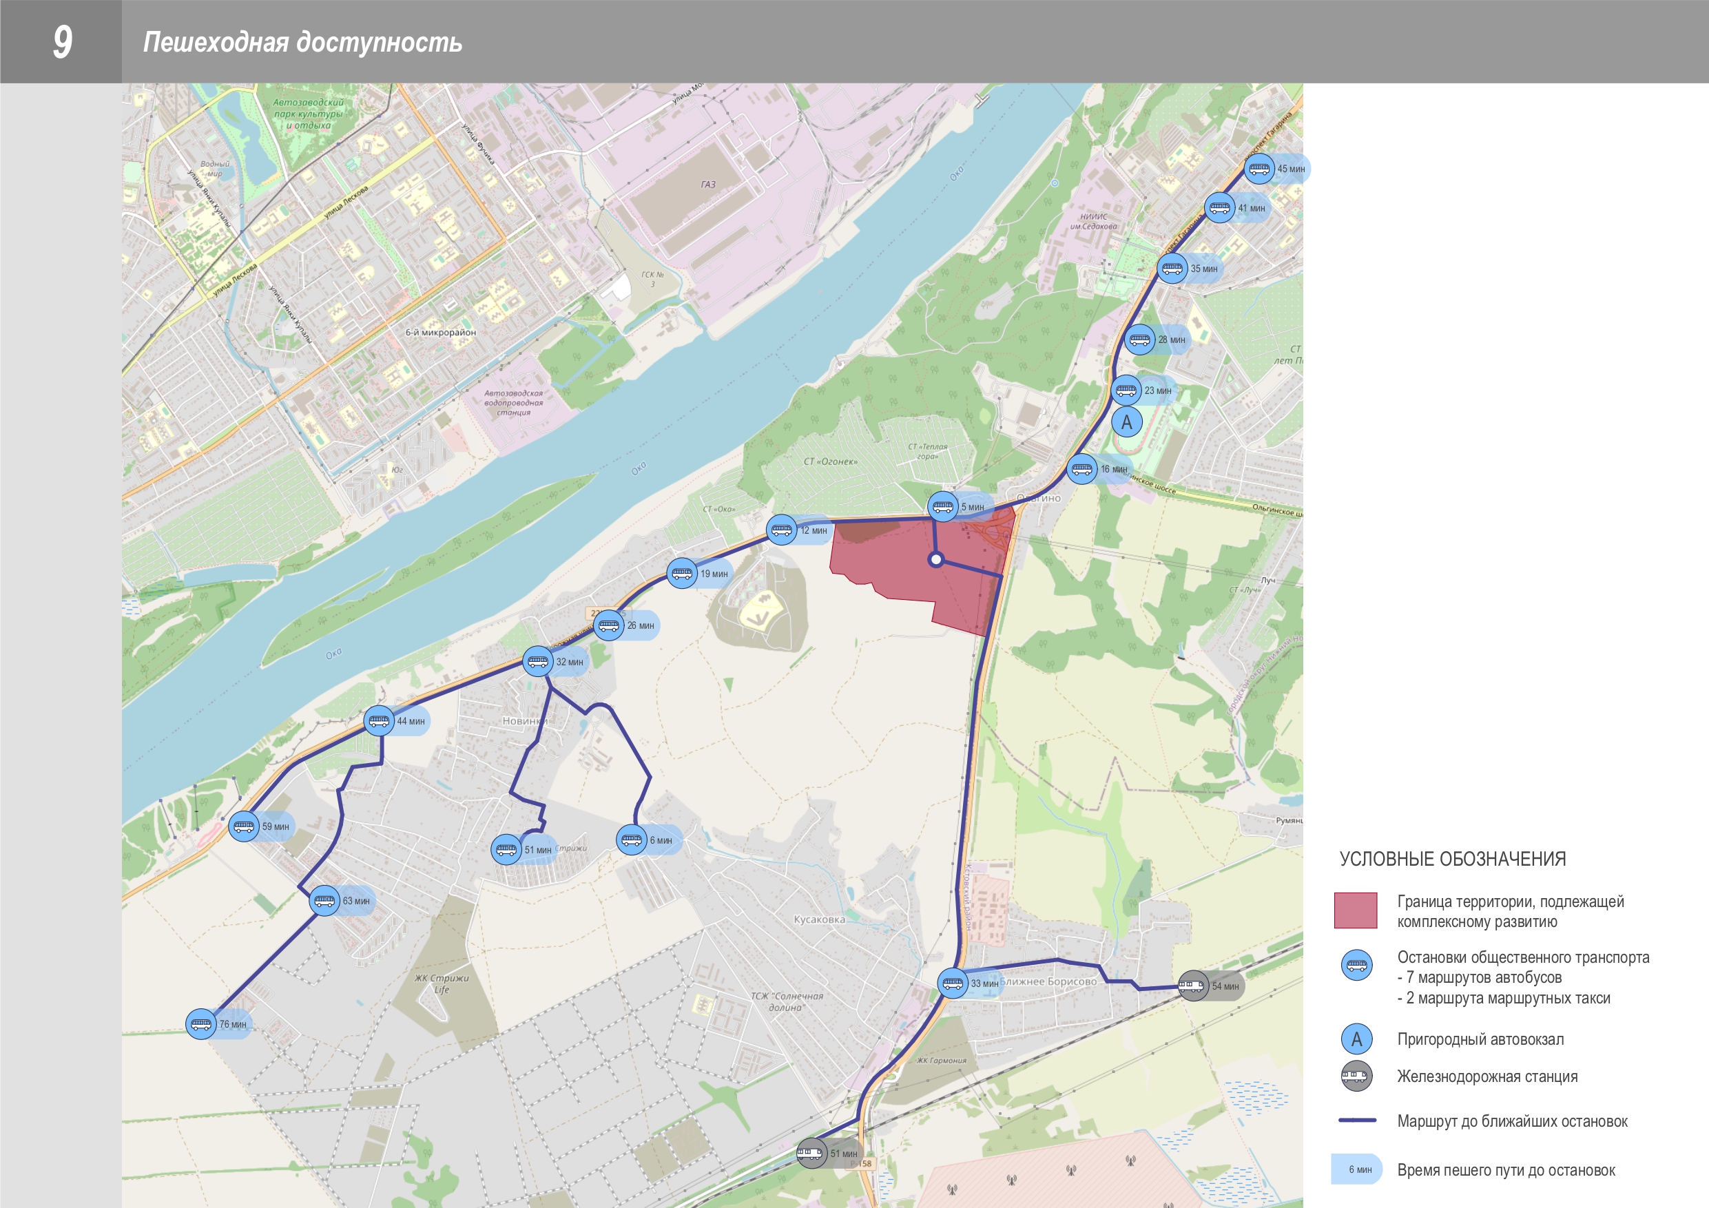
Task: Click the 6 мин time label in legend
Action: pos(1359,1169)
